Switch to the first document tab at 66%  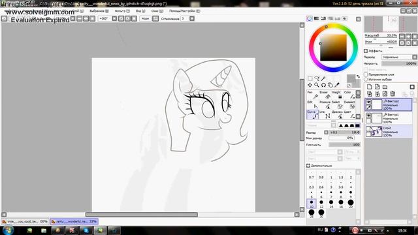(x=25, y=221)
